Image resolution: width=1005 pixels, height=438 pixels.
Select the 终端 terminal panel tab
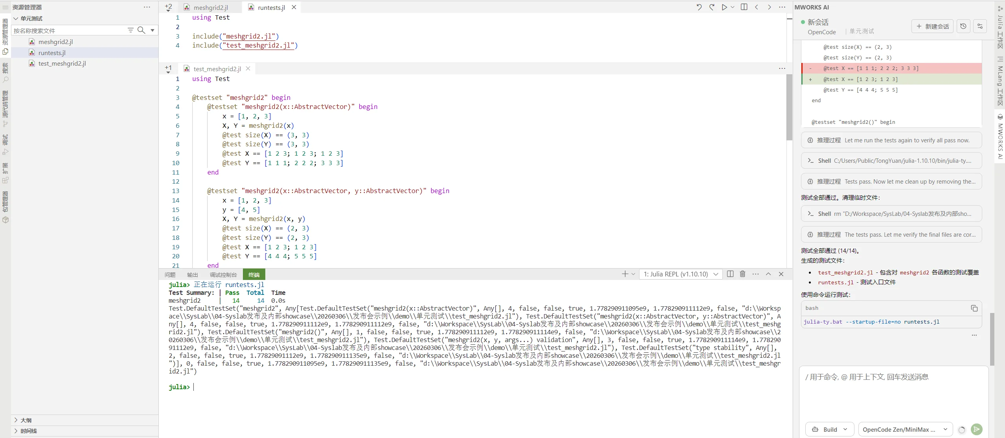pyautogui.click(x=254, y=274)
